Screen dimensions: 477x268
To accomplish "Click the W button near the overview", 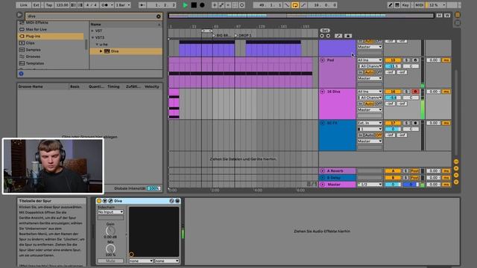I will [447, 15].
